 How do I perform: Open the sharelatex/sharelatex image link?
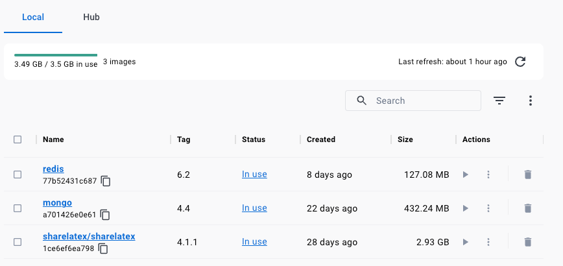[x=89, y=236]
